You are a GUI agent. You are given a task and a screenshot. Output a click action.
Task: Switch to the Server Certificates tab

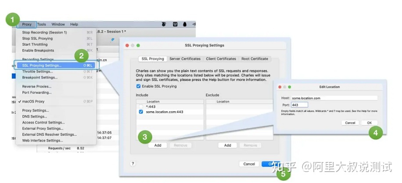pyautogui.click(x=185, y=59)
